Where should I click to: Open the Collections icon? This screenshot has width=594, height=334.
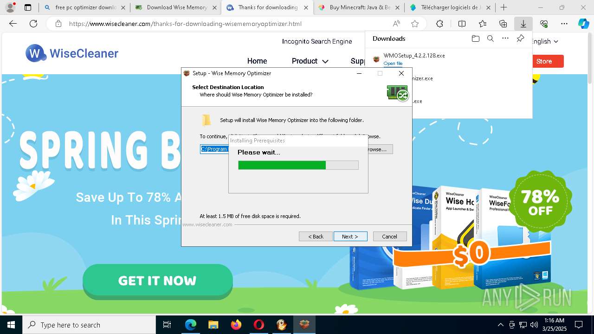click(503, 24)
